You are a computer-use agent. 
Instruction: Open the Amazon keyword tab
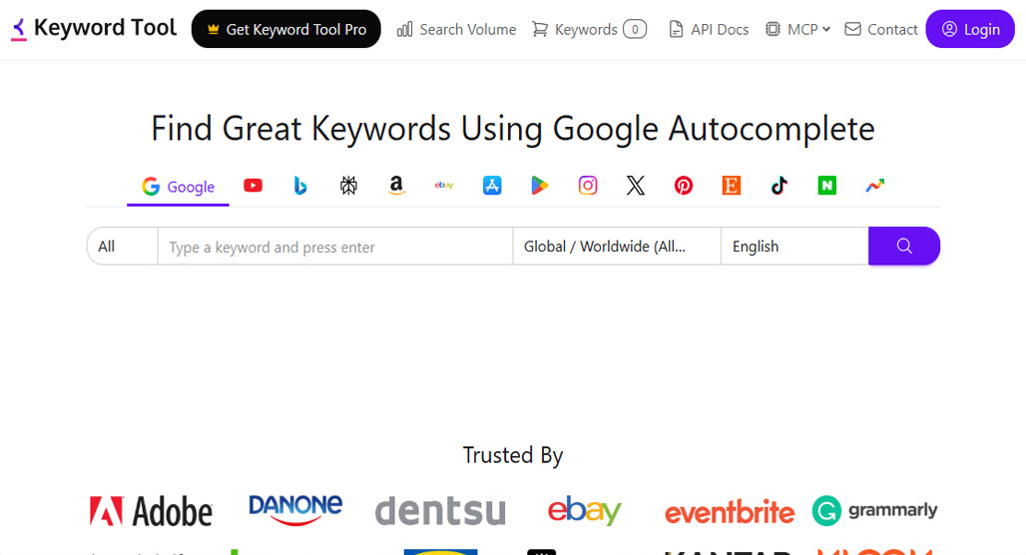[x=396, y=186]
